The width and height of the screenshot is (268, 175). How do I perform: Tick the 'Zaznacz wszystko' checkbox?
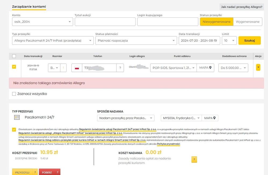pyautogui.click(x=14, y=94)
